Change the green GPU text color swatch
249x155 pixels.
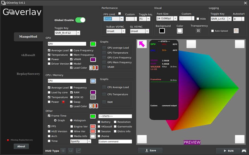(x=93, y=44)
